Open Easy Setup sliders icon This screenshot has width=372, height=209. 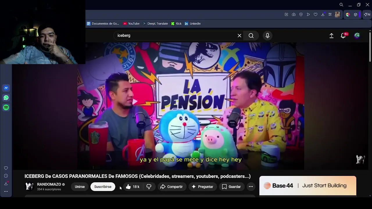pyautogui.click(x=330, y=15)
